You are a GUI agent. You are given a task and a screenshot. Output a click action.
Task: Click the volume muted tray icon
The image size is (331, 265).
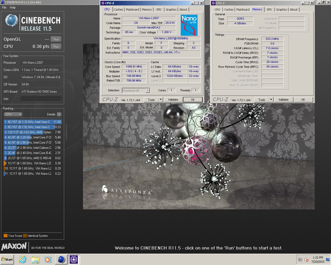click(x=306, y=260)
